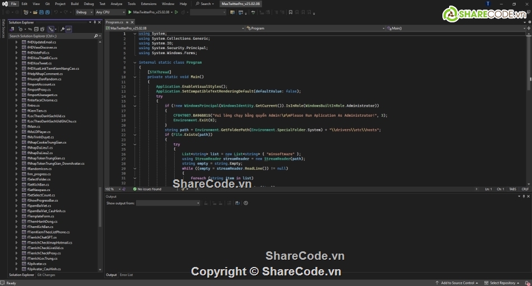Viewport: 532px width, 286px height.
Task: Click the Solution Explorer bottom tab
Action: point(21,275)
